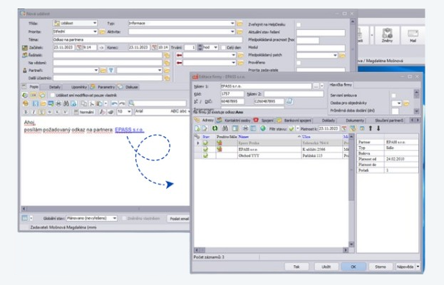Expand the Priorita dropdown showing Střední
The width and height of the screenshot is (444, 285).
(x=96, y=31)
